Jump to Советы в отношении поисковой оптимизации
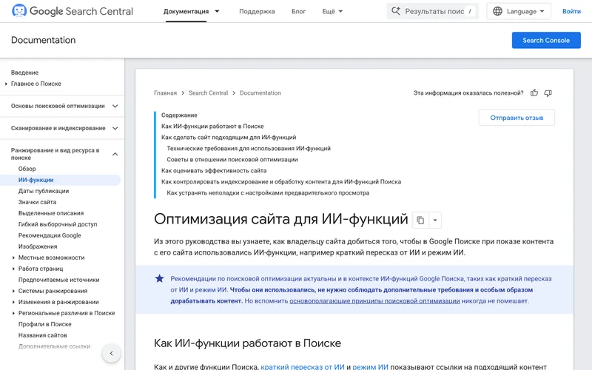The width and height of the screenshot is (592, 370). (232, 160)
